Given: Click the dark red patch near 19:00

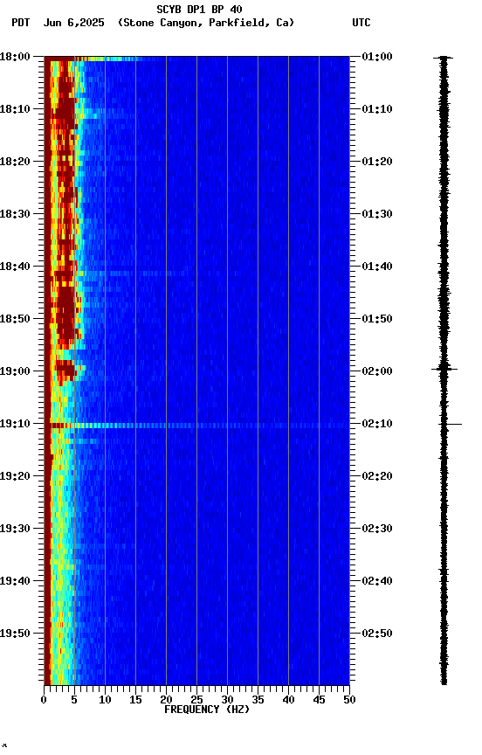Looking at the screenshot, I should tap(65, 369).
